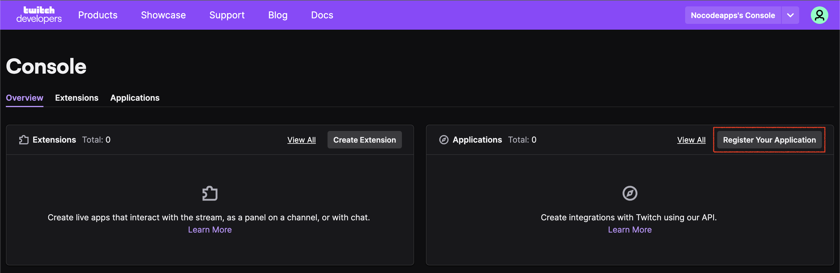Open Learn More under Applications description
The width and height of the screenshot is (840, 273).
tap(629, 230)
